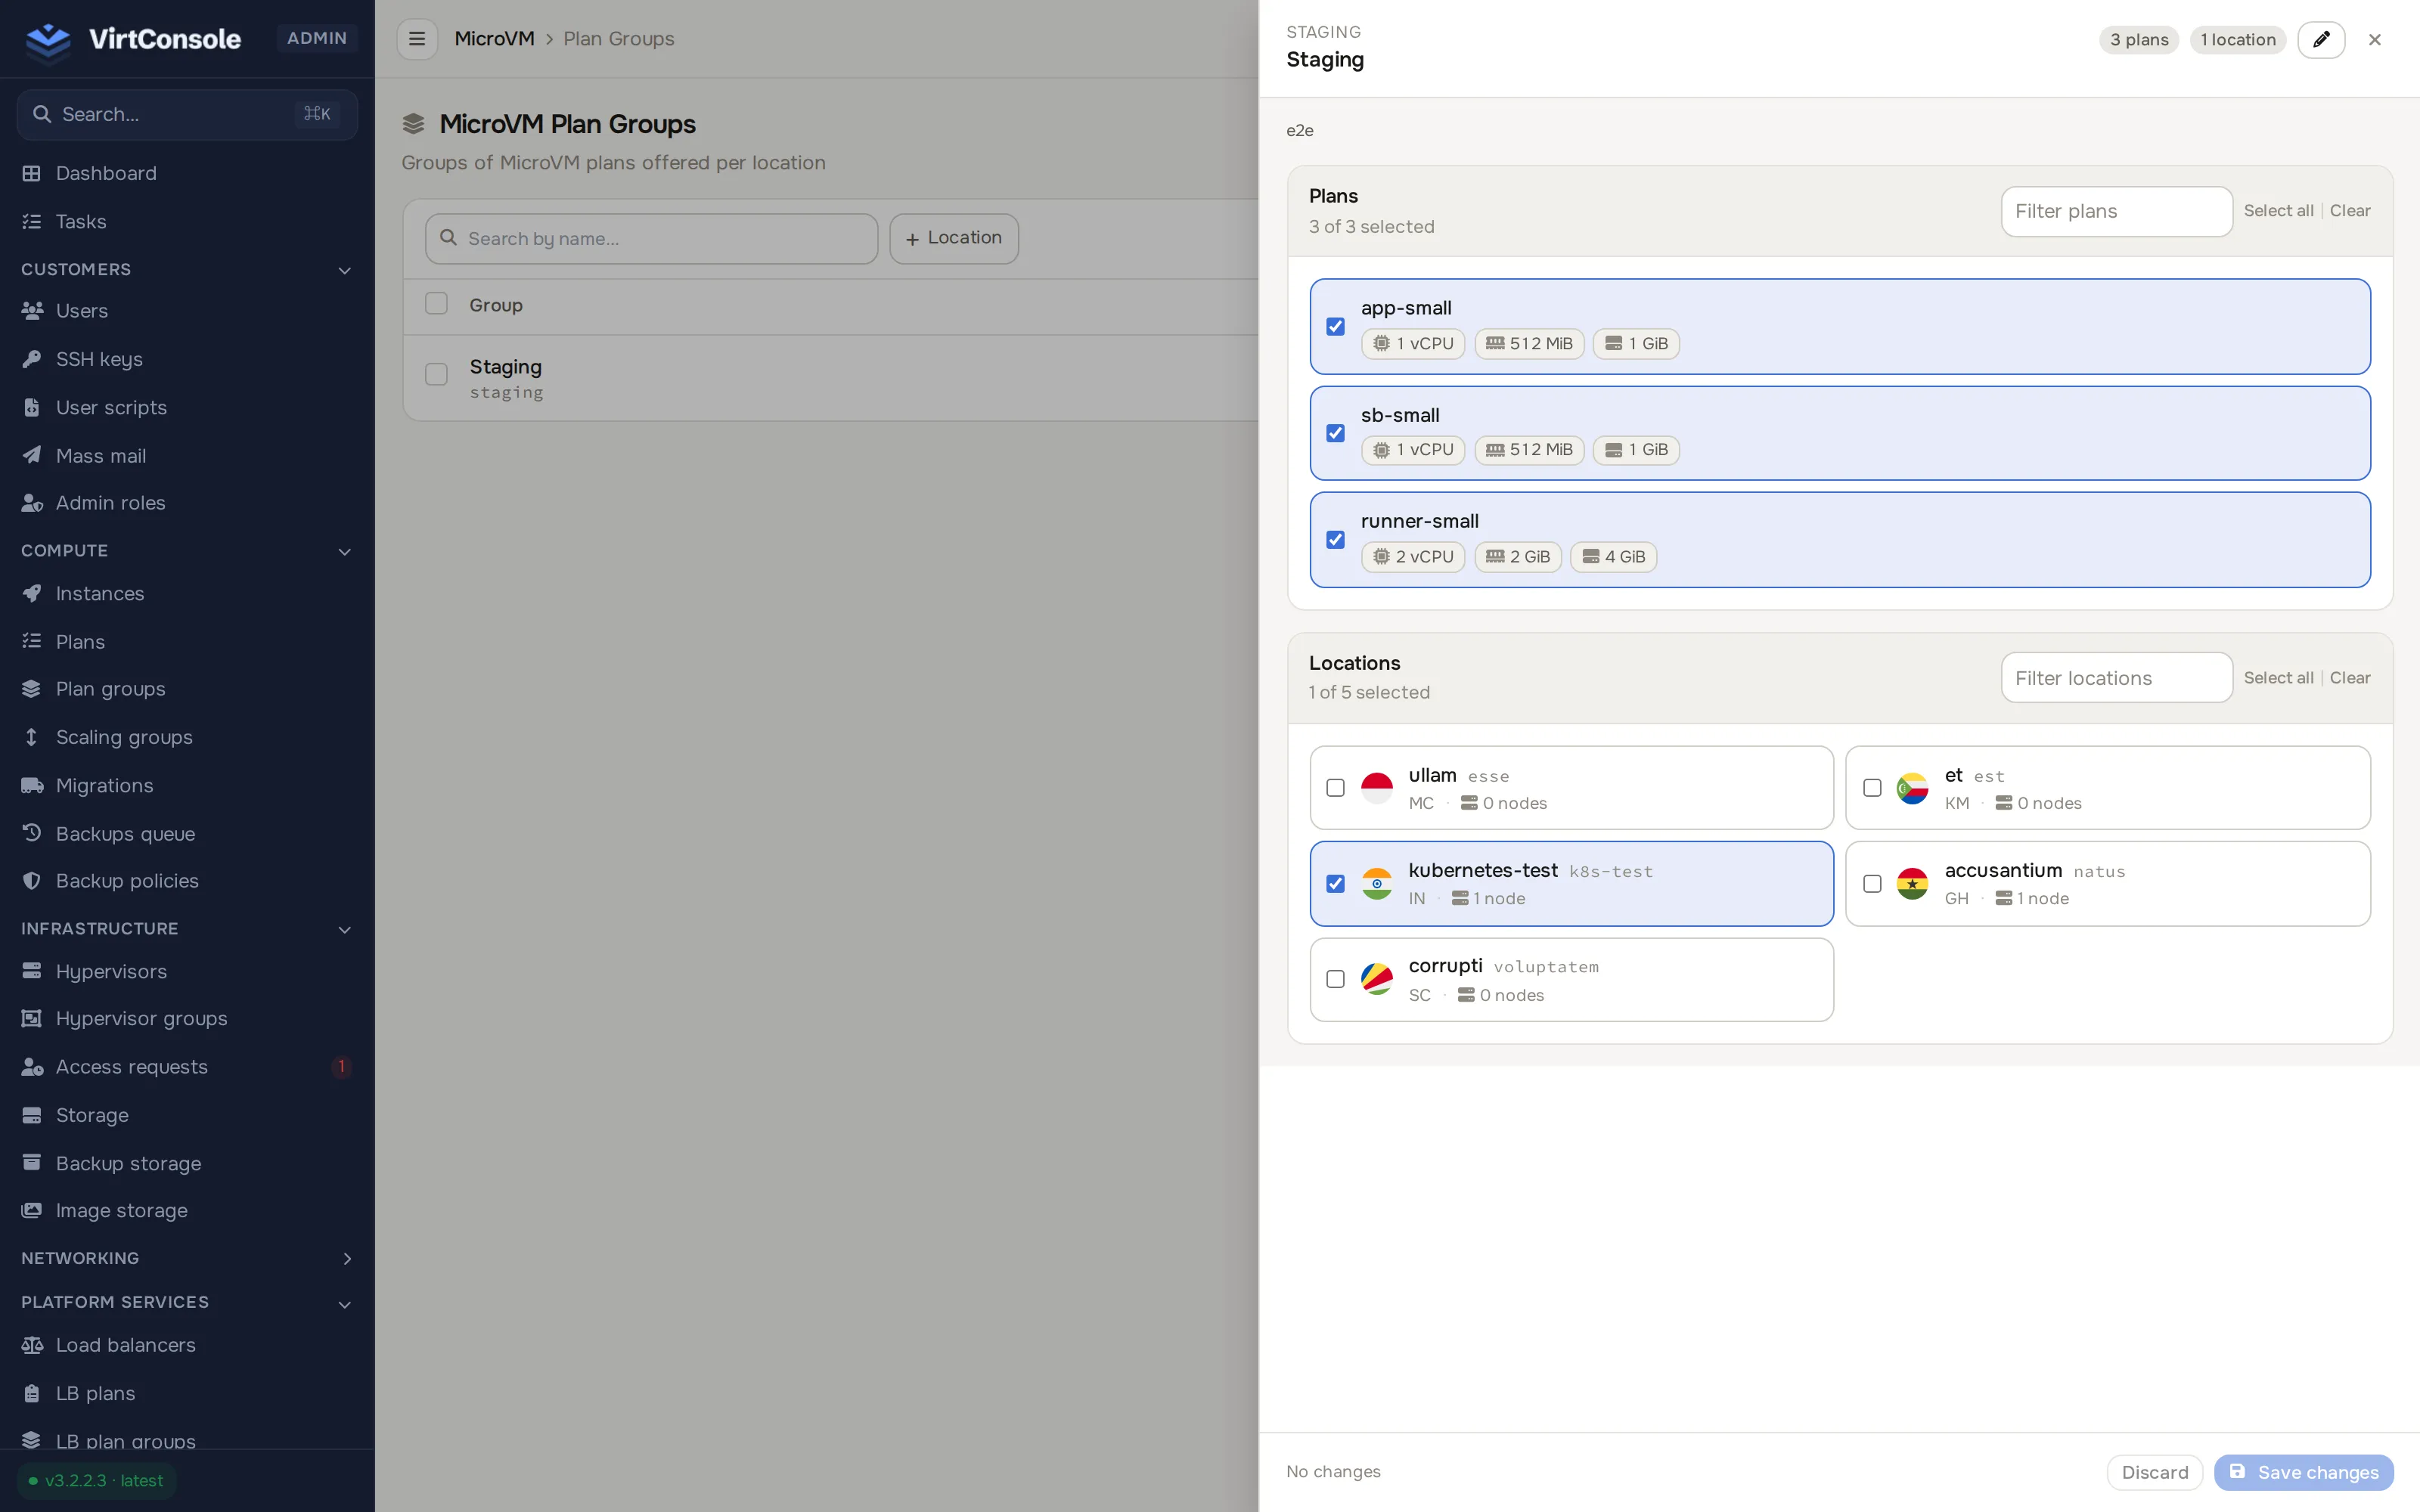Open MicroVM breadcrumb link
The height and width of the screenshot is (1512, 2420).
(x=494, y=39)
